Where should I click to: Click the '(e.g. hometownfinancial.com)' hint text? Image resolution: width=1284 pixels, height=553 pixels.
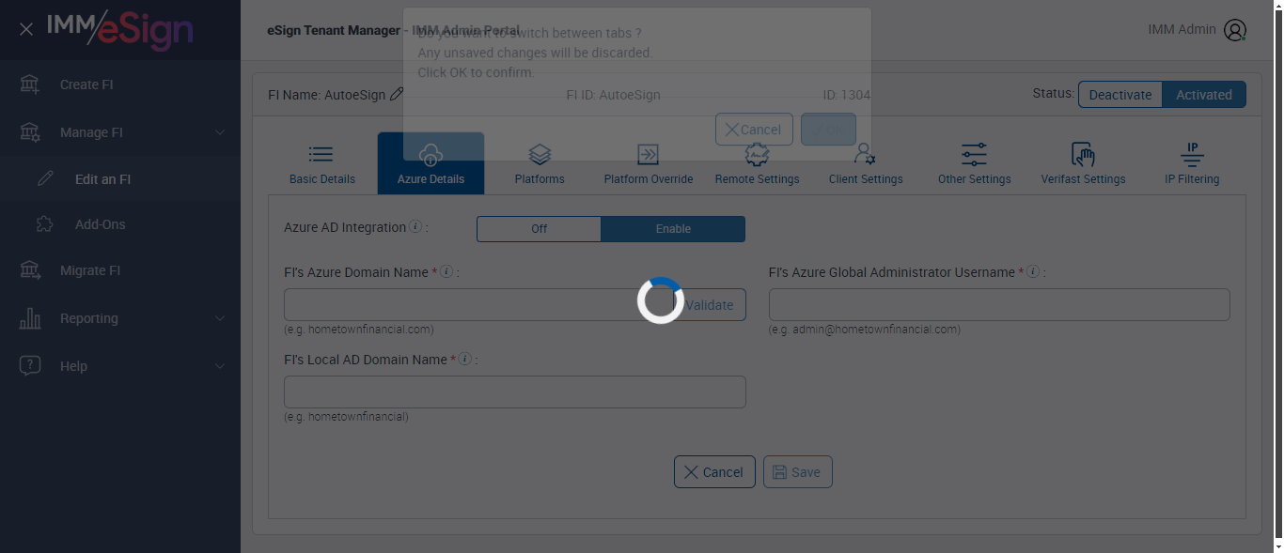[x=359, y=330]
